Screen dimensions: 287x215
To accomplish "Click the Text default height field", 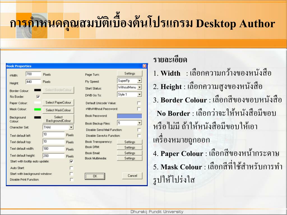I will pyautogui.click(x=54, y=156).
